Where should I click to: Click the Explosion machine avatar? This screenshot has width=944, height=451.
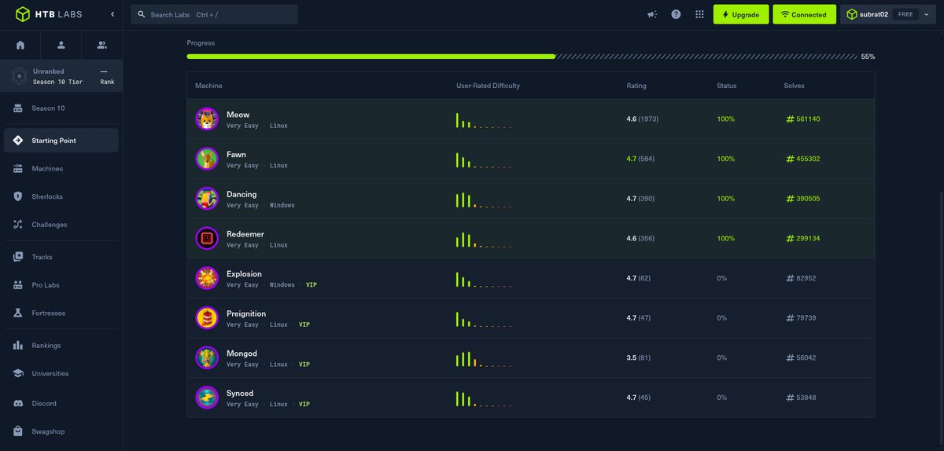pos(207,278)
